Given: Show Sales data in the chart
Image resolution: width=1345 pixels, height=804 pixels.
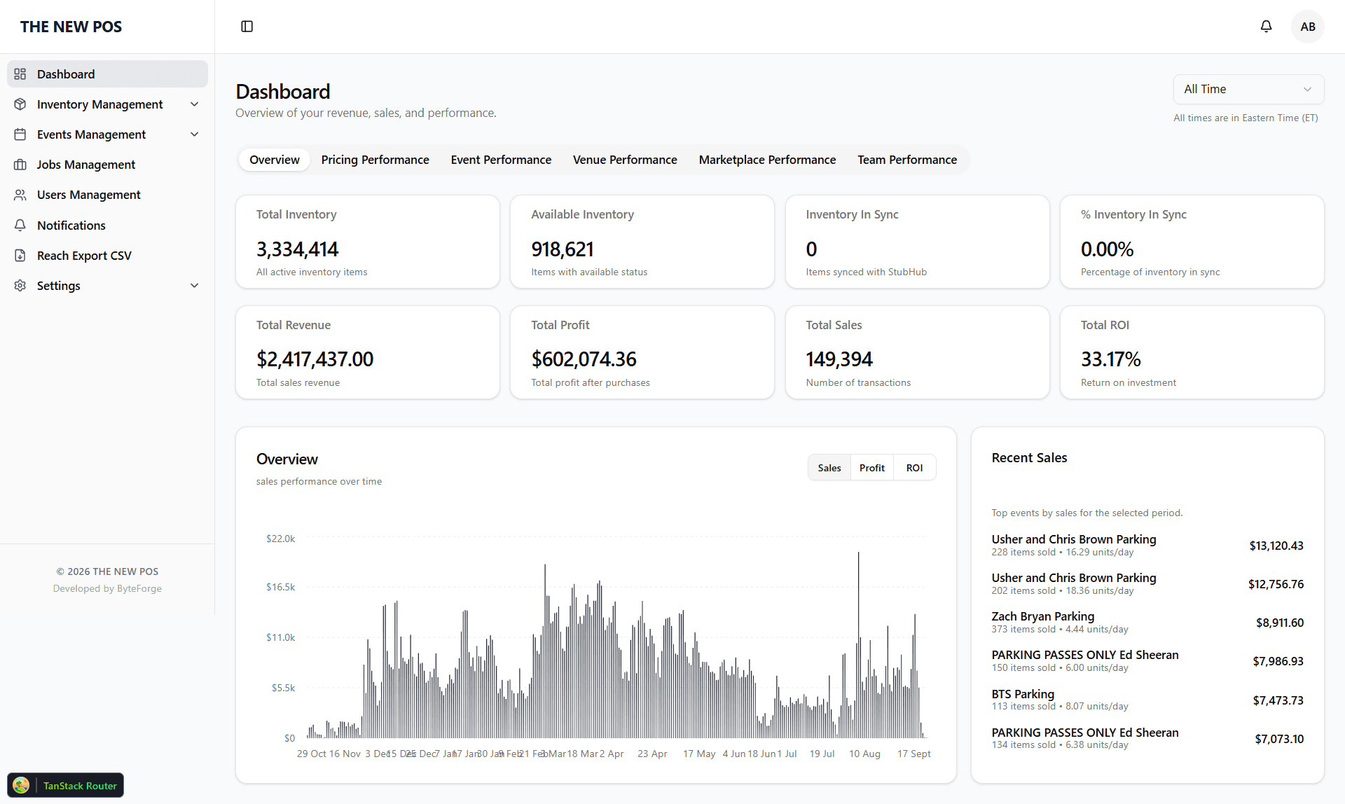Looking at the screenshot, I should 829,468.
